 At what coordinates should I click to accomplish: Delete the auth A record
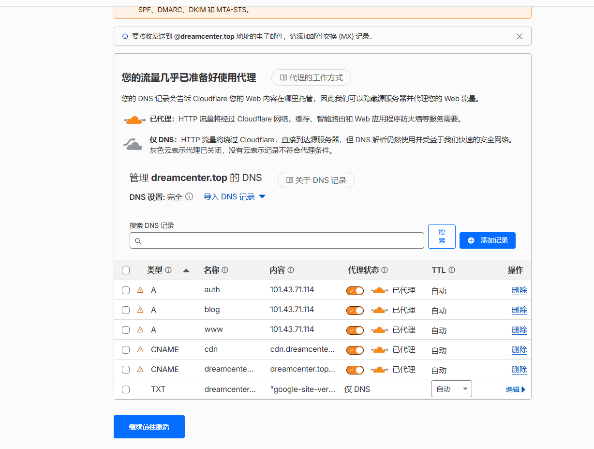click(x=520, y=290)
